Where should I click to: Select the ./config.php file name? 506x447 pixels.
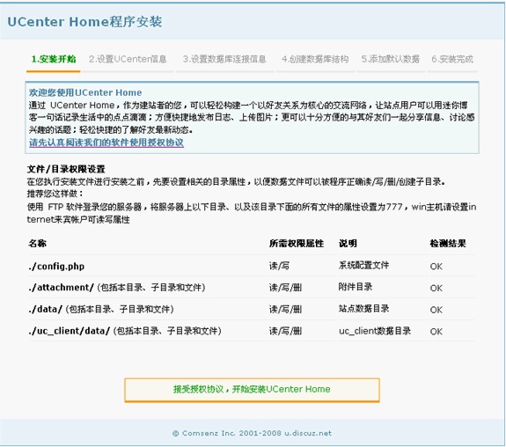tap(56, 267)
